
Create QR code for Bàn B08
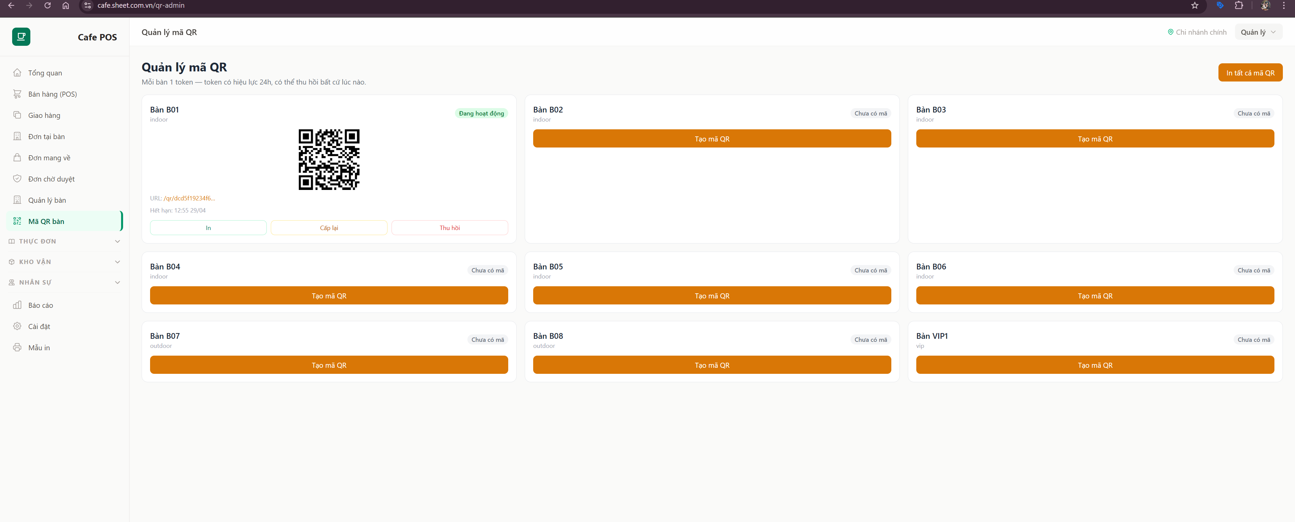click(x=712, y=365)
